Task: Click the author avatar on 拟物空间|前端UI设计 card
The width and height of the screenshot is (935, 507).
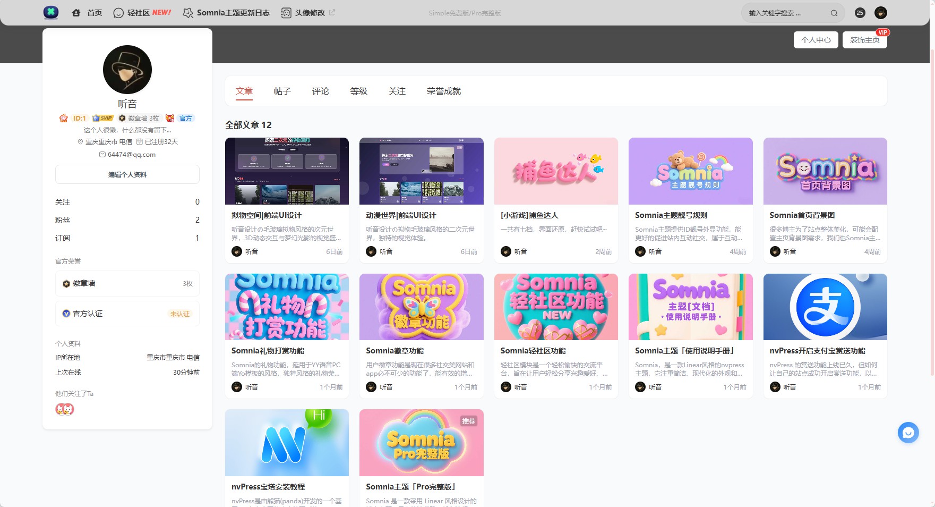Action: tap(237, 251)
